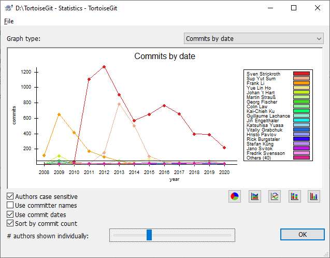Click the TortoiseGit title bar icon
This screenshot has height=258, width=330.
(x=9, y=8)
